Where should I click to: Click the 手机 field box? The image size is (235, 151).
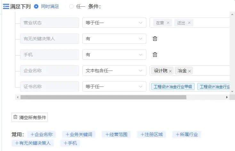pos(50,55)
